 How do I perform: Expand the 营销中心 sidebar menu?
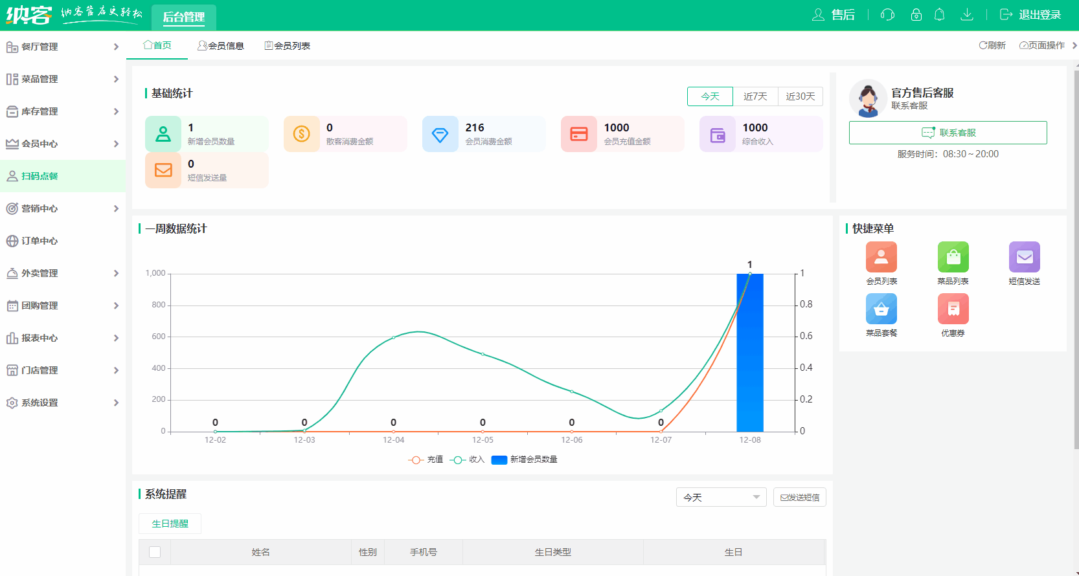click(x=62, y=208)
